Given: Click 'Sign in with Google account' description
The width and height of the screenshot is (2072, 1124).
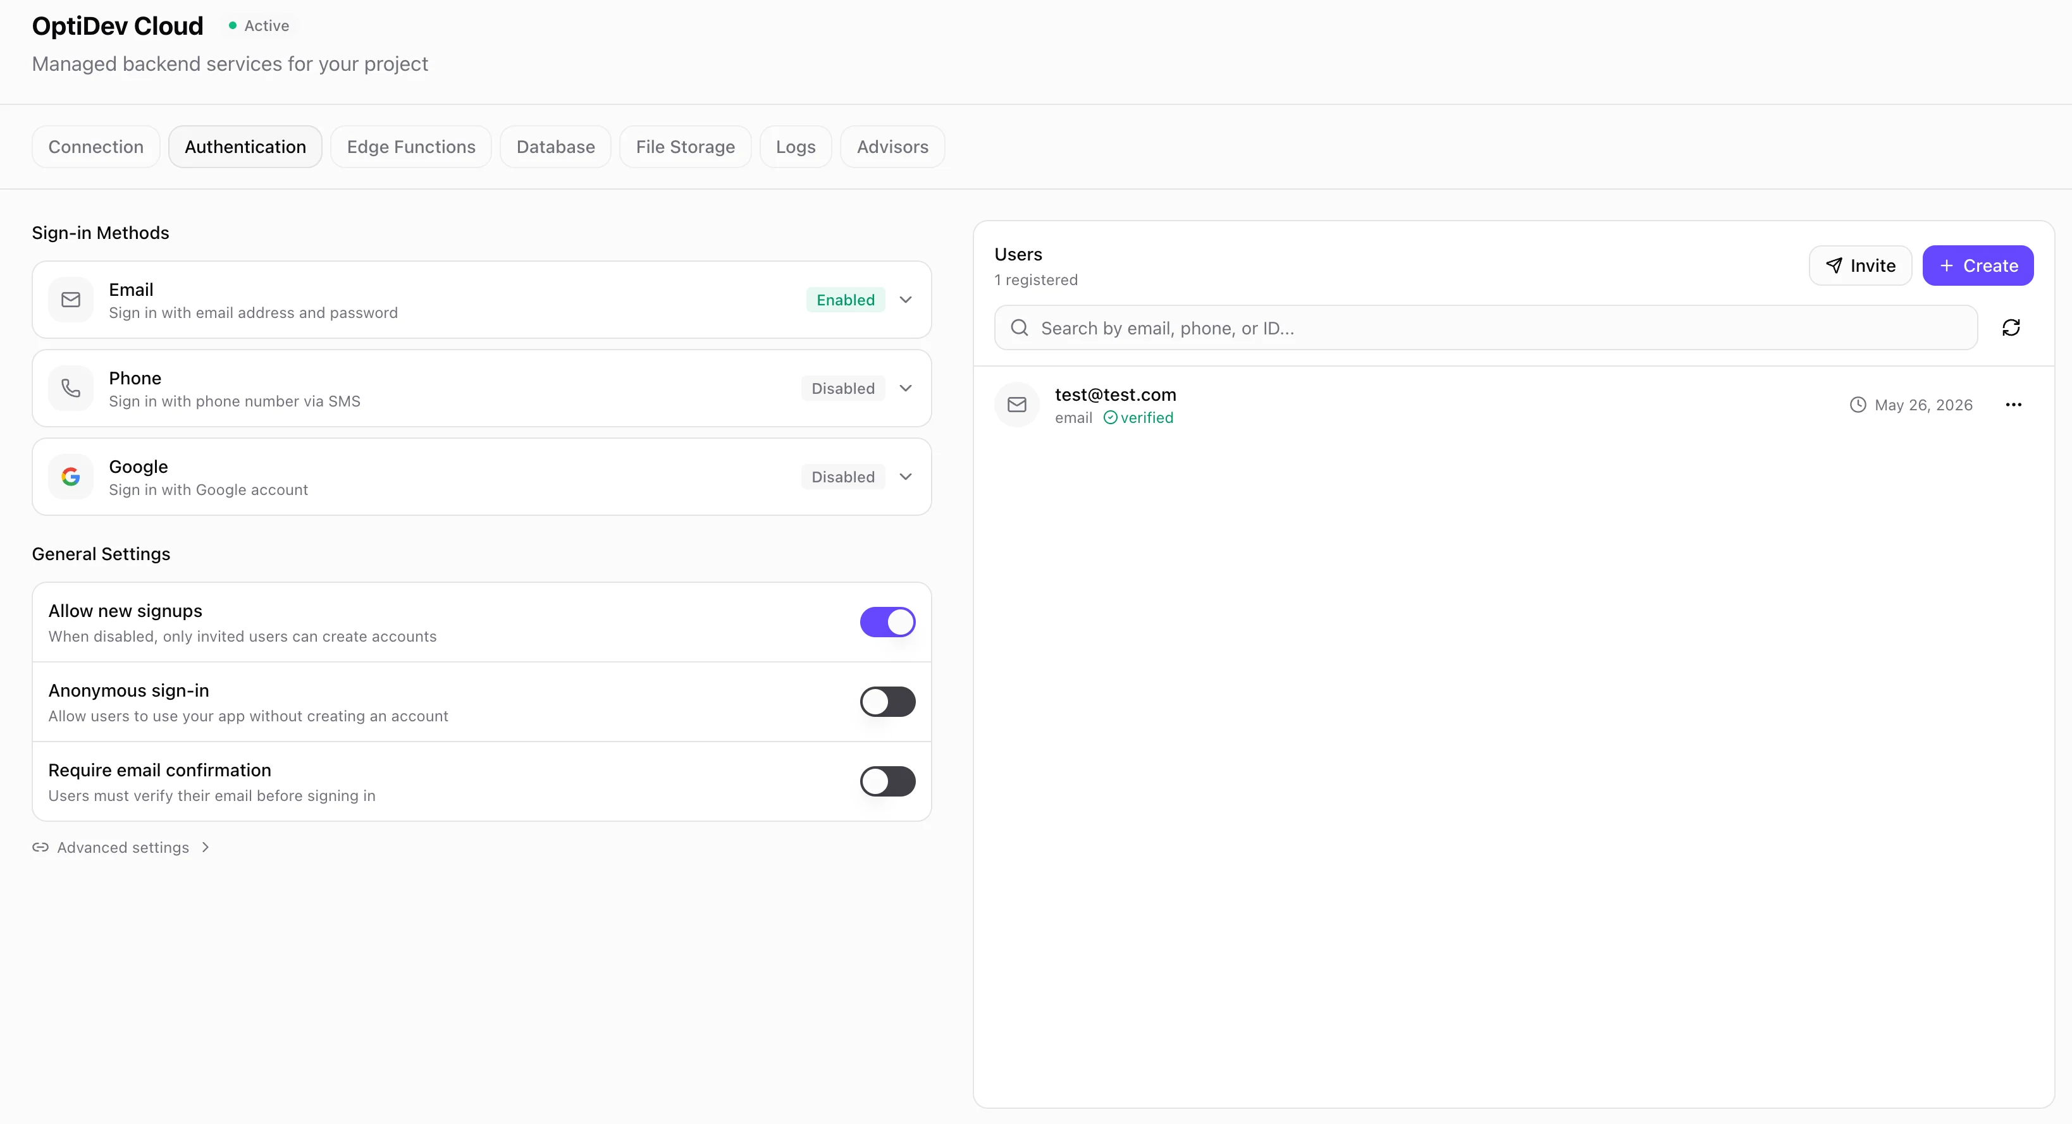Looking at the screenshot, I should coord(208,490).
